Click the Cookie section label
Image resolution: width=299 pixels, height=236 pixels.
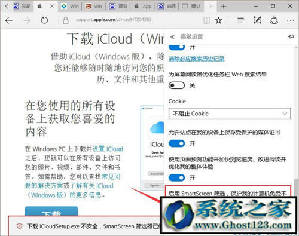(x=177, y=101)
